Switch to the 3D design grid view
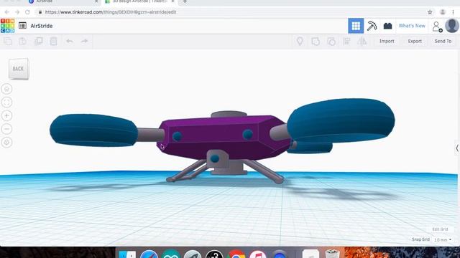This screenshot has height=258, width=460. (x=356, y=26)
